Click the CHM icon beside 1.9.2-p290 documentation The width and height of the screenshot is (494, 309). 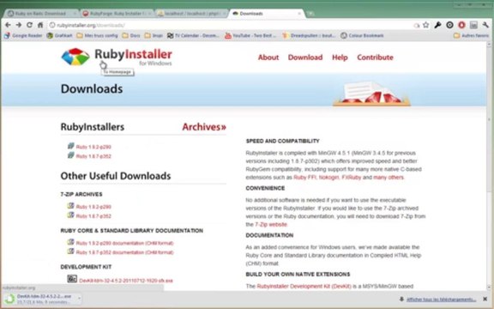click(x=71, y=242)
